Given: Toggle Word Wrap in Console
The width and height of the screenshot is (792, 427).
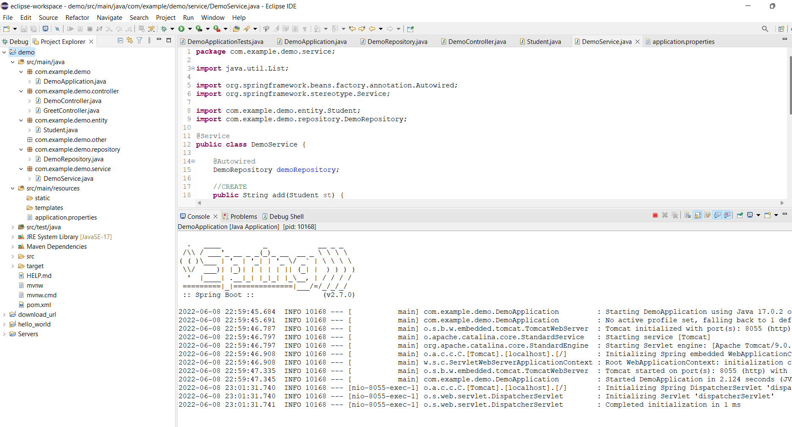Looking at the screenshot, I should [x=707, y=215].
